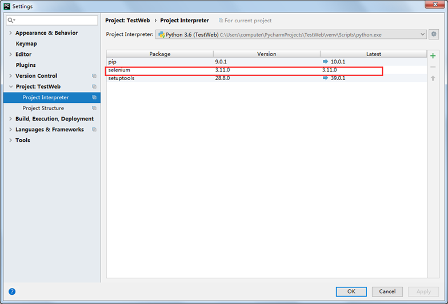Click the update arrow icon for setuptools
The image size is (448, 304).
point(325,78)
